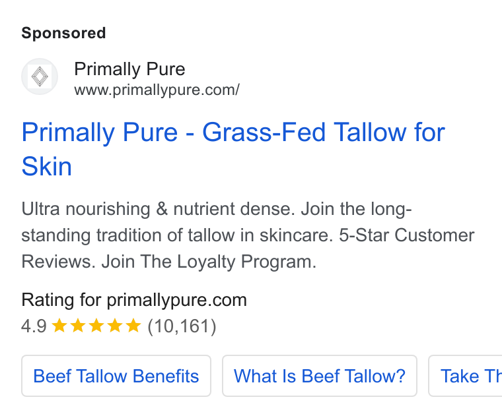Click the Primally Pure advertiser name
Screen dimensions: 502x418
pyautogui.click(x=129, y=69)
